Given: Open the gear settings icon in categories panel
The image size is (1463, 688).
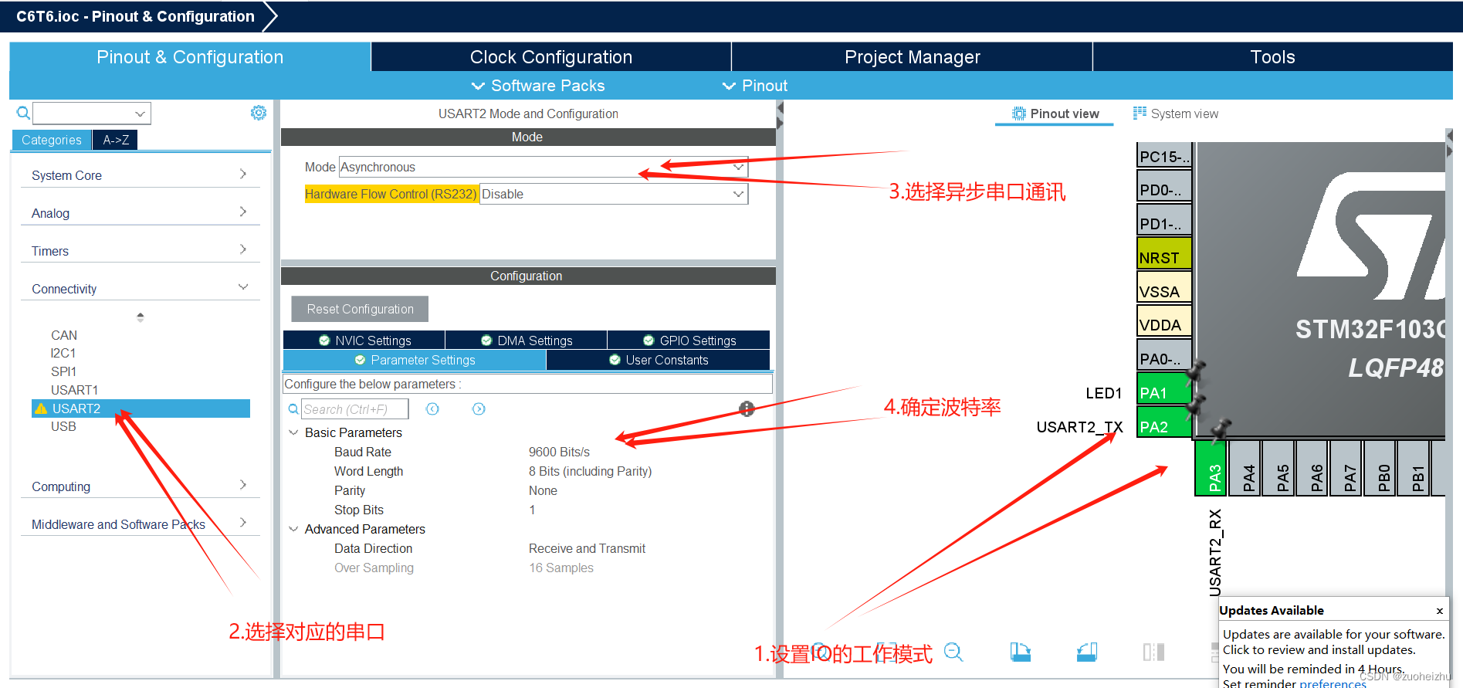Looking at the screenshot, I should point(259,113).
